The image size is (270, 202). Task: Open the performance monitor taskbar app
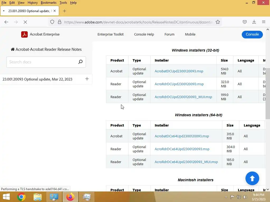86,197
